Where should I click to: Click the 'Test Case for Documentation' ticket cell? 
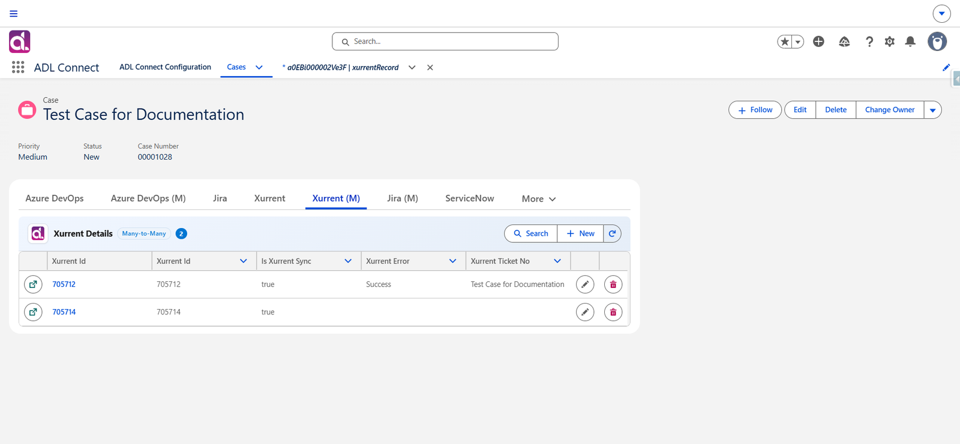517,284
